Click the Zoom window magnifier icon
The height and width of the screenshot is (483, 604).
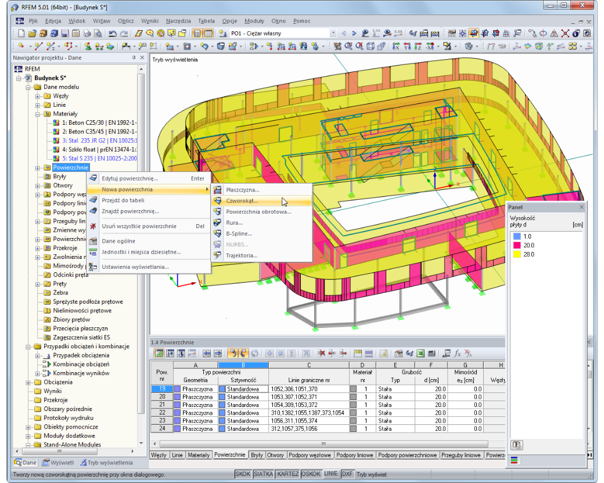tap(348, 46)
